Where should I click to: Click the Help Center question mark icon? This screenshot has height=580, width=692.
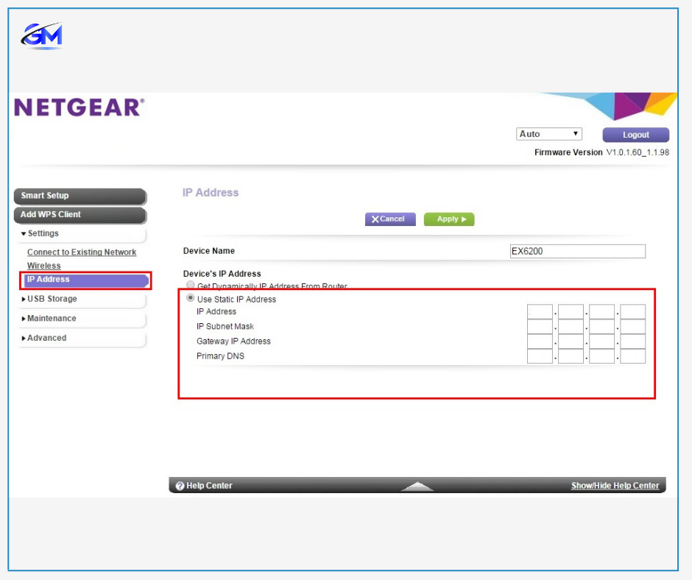tap(180, 486)
